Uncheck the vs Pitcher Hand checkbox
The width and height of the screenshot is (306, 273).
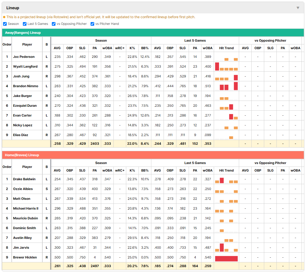(92, 24)
